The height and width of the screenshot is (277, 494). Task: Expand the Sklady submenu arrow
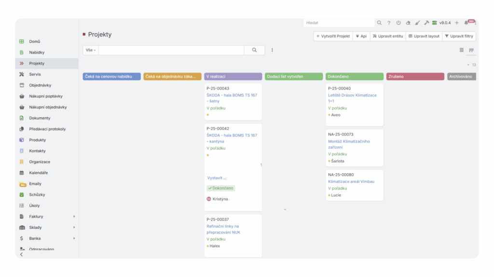click(74, 227)
